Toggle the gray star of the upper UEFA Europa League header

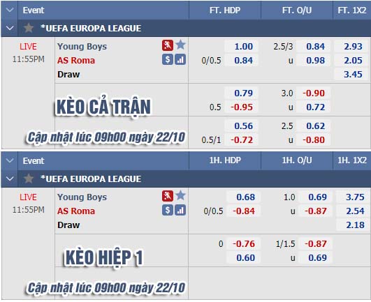(x=29, y=28)
